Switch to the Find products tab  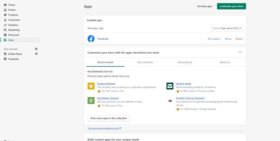tap(185, 62)
